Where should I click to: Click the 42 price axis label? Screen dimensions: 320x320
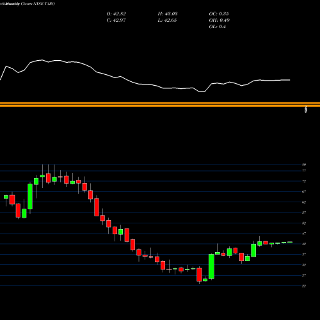click(304, 244)
